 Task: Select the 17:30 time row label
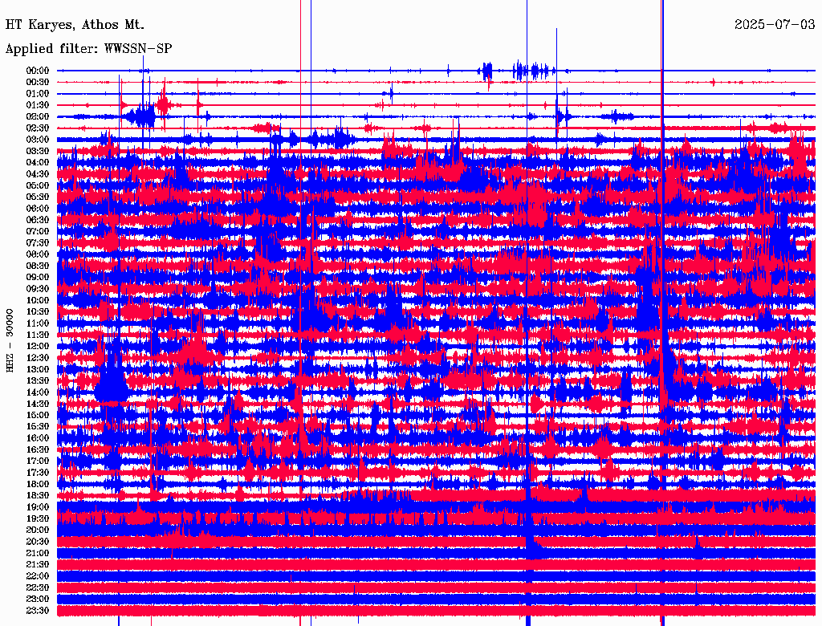tap(38, 473)
